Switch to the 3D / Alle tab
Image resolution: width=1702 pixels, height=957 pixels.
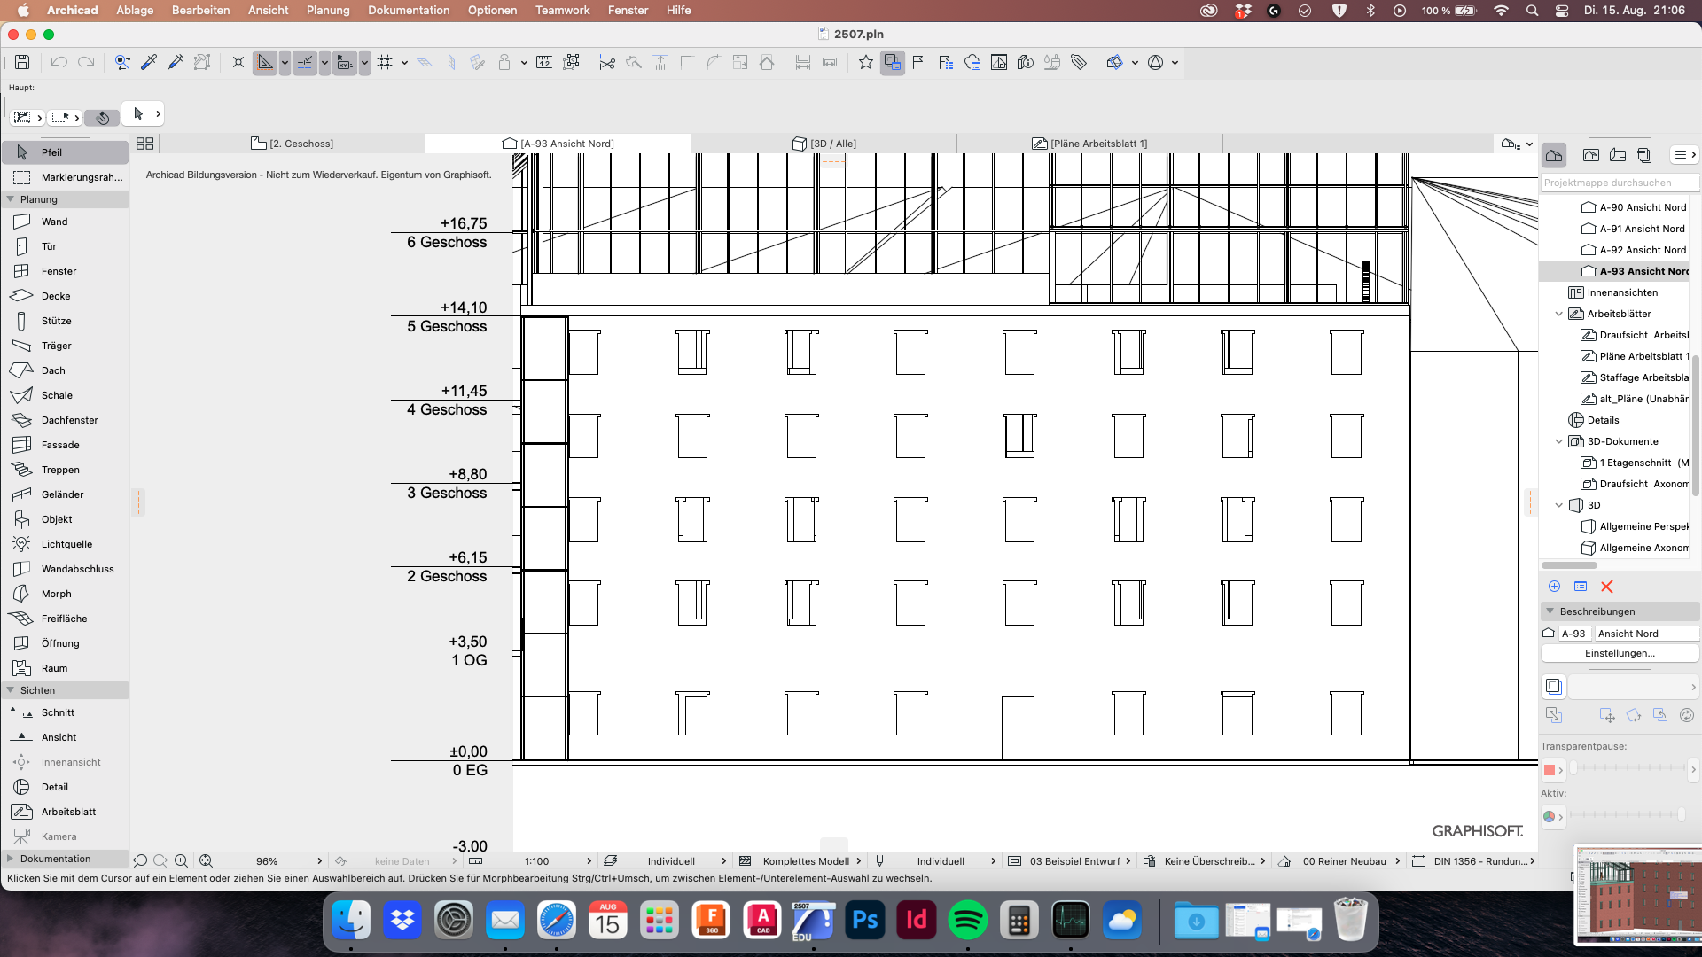[x=824, y=144]
